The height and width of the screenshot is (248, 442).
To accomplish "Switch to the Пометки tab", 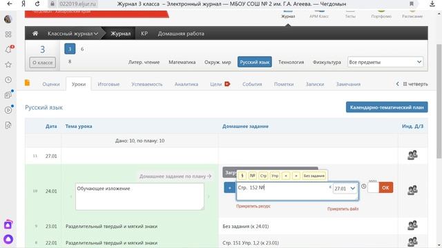I will tap(284, 84).
